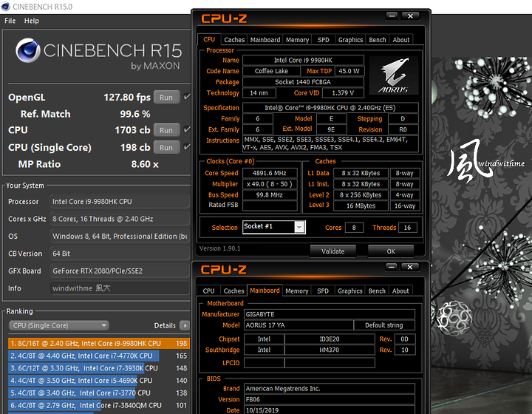532x414 pixels.
Task: Close the upper CPU-Z window
Action: (410, 16)
